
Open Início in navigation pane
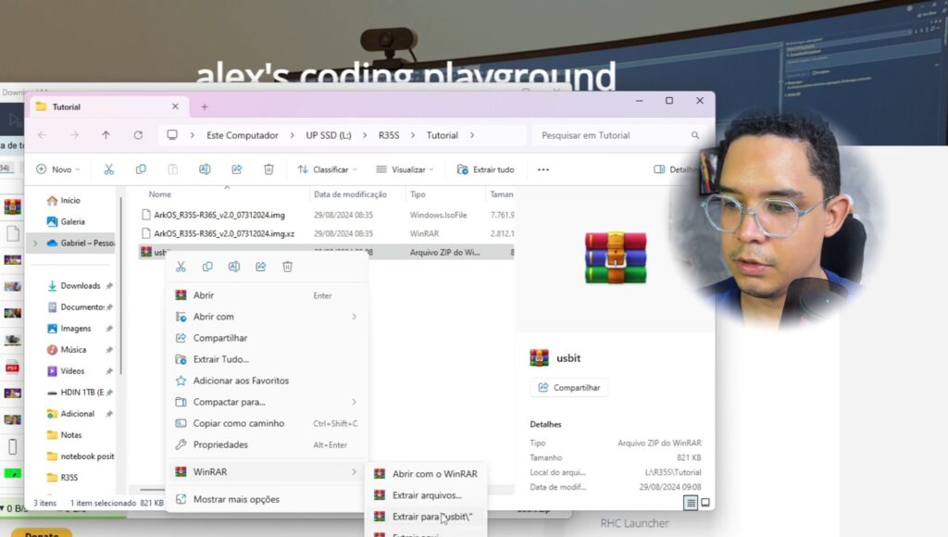click(x=70, y=200)
